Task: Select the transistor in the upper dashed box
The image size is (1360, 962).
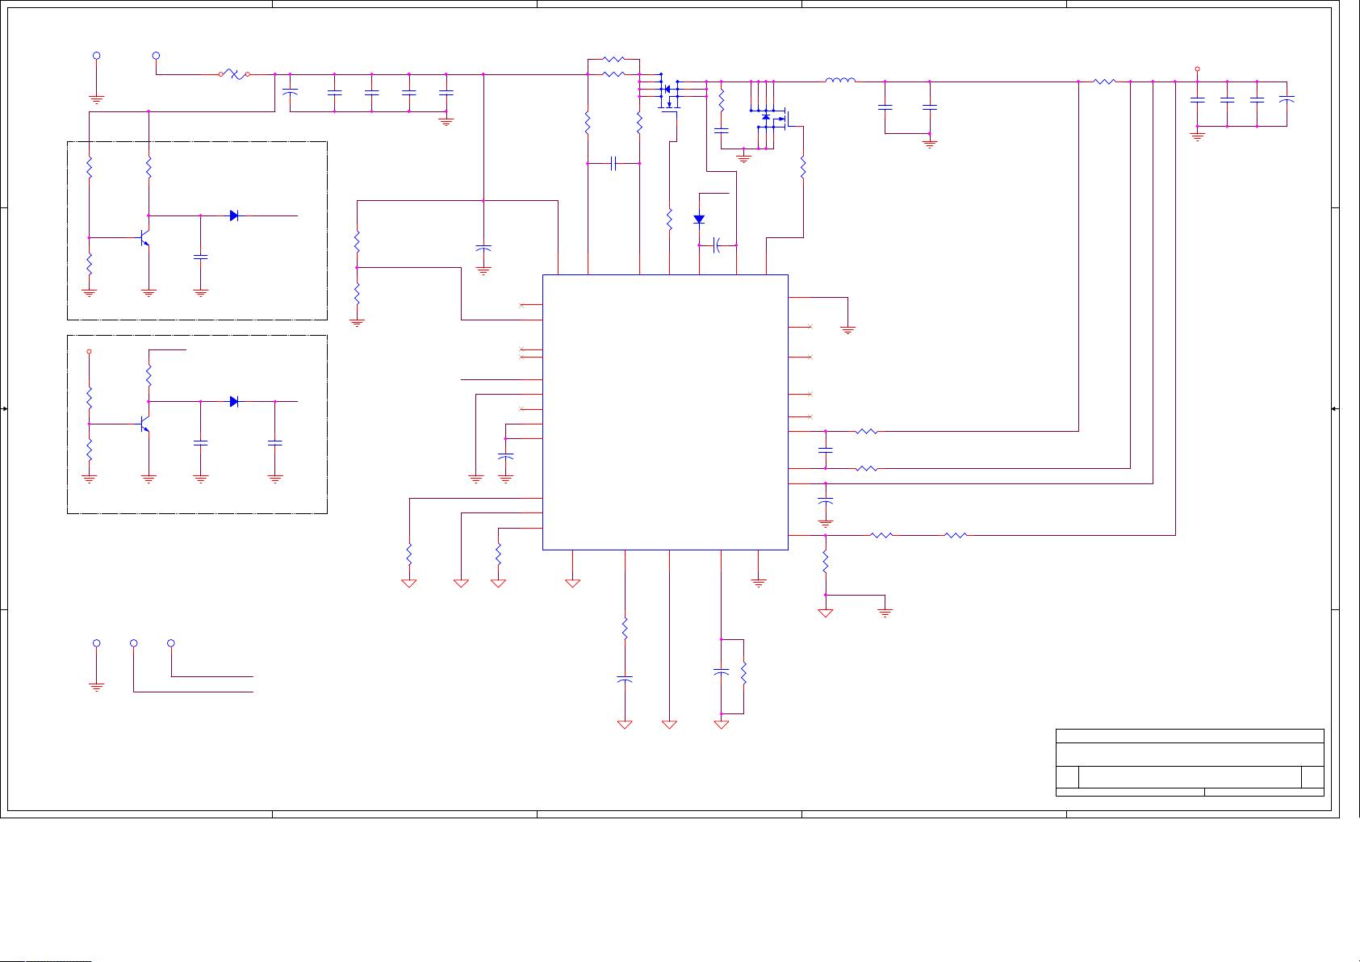Action: [x=144, y=239]
